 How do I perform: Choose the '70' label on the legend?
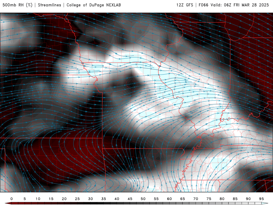tap(196, 199)
